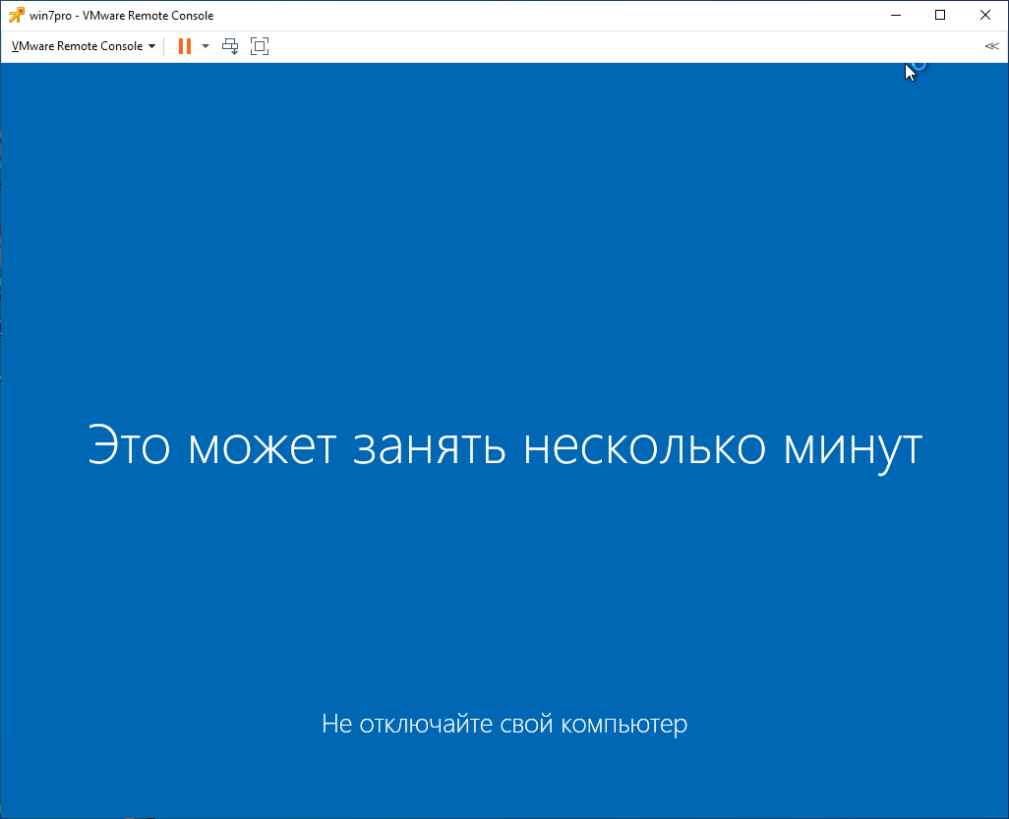Click the text "Это может занять несколько минут"
1009x819 pixels.
click(505, 447)
